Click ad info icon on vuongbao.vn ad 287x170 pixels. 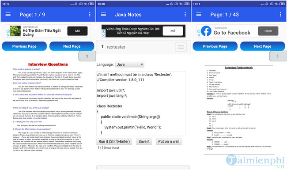[x=8, y=31]
